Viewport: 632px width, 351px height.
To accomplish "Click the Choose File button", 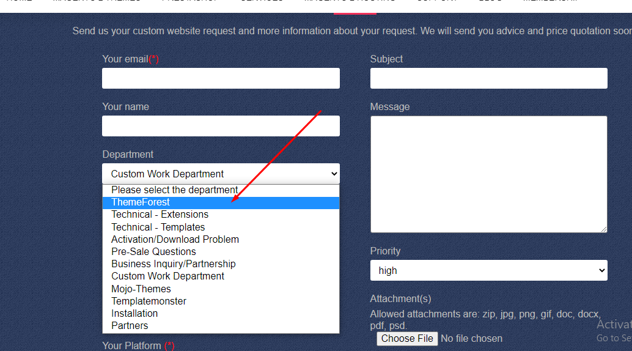I will tap(407, 339).
